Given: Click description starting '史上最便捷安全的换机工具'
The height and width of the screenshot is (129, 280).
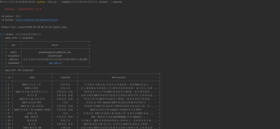Looking at the screenshot, I should [x=119, y=88].
